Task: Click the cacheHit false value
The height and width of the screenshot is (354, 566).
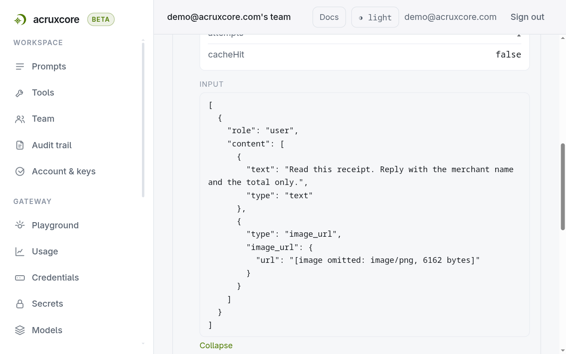Action: pyautogui.click(x=509, y=54)
